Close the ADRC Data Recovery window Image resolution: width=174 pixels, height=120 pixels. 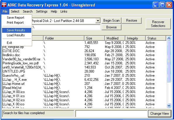point(169,5)
